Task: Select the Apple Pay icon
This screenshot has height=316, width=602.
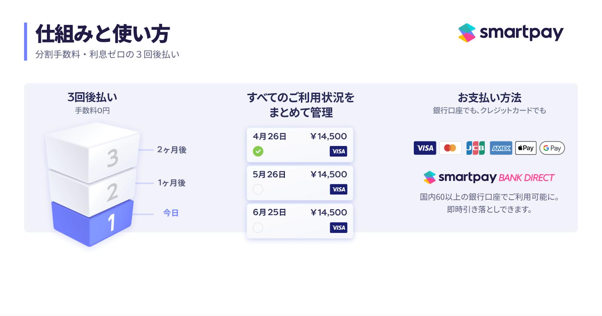Action: tap(526, 148)
